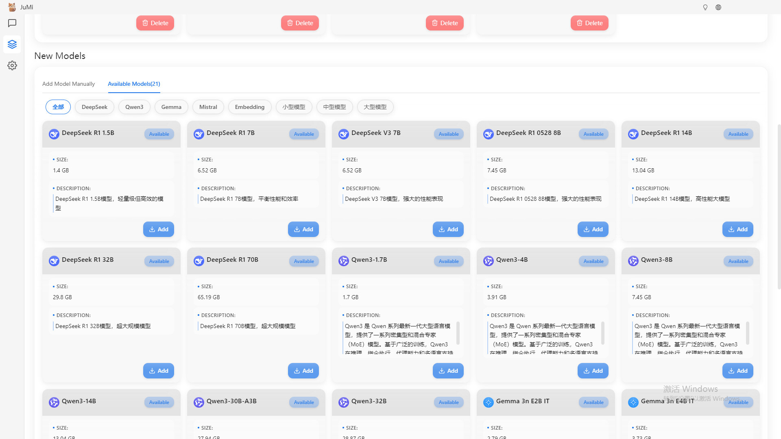Click the lightbulb theme icon
Image resolution: width=781 pixels, height=439 pixels.
(x=705, y=7)
